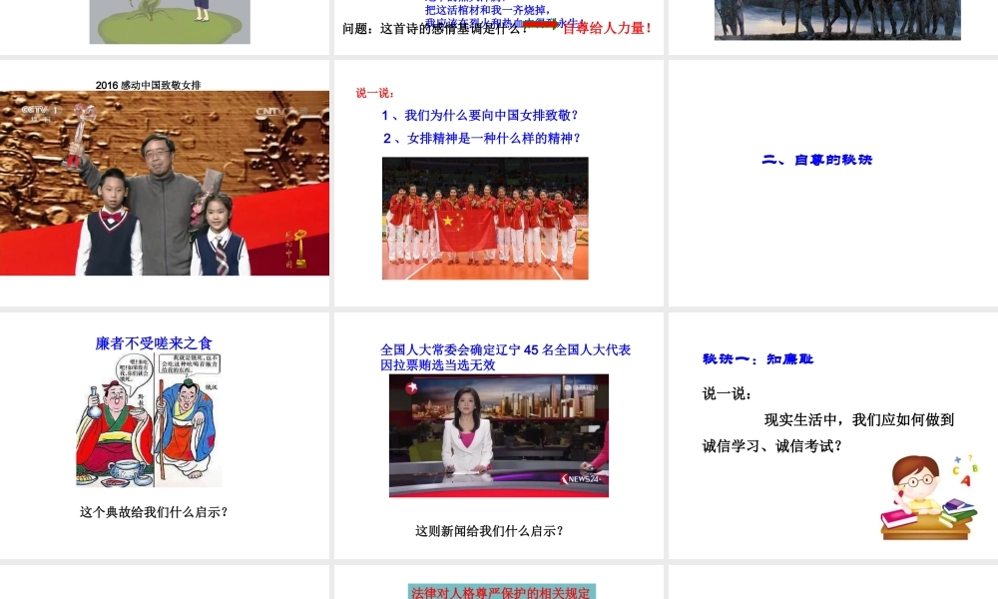Click banner 法律对人格尊严保护的相关规定

(x=502, y=592)
